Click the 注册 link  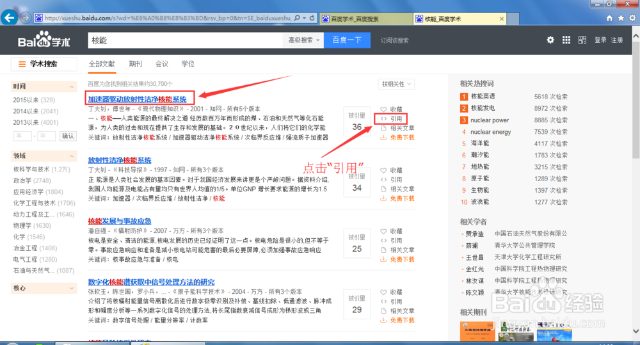click(x=617, y=40)
